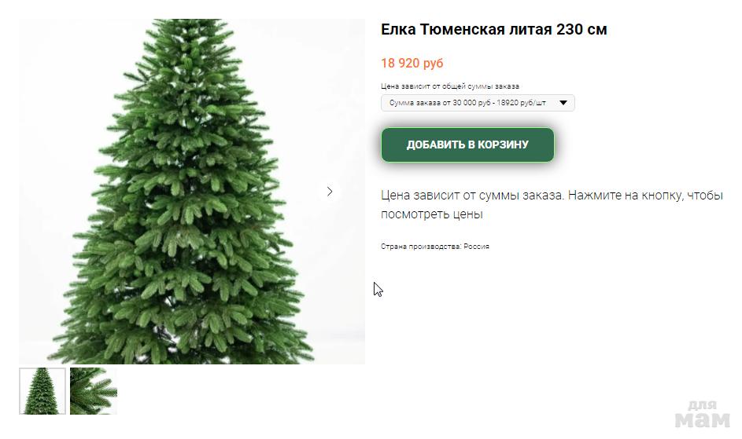Click the orange price "18 920 руб"
Image resolution: width=742 pixels, height=439 pixels.
tap(412, 63)
